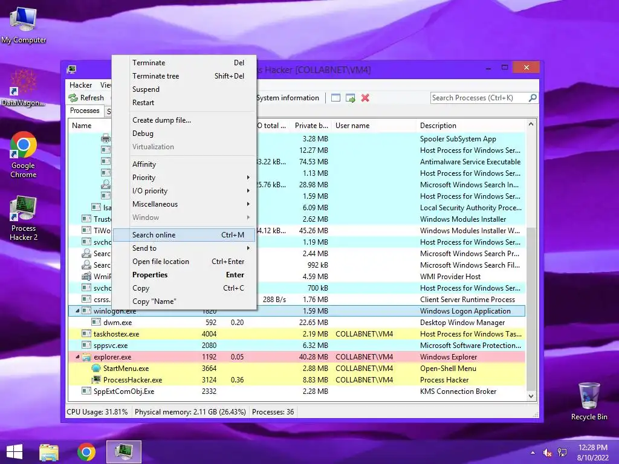Image resolution: width=619 pixels, height=464 pixels.
Task: Click the ProcessHacker.exe row icon
Action: coord(96,380)
